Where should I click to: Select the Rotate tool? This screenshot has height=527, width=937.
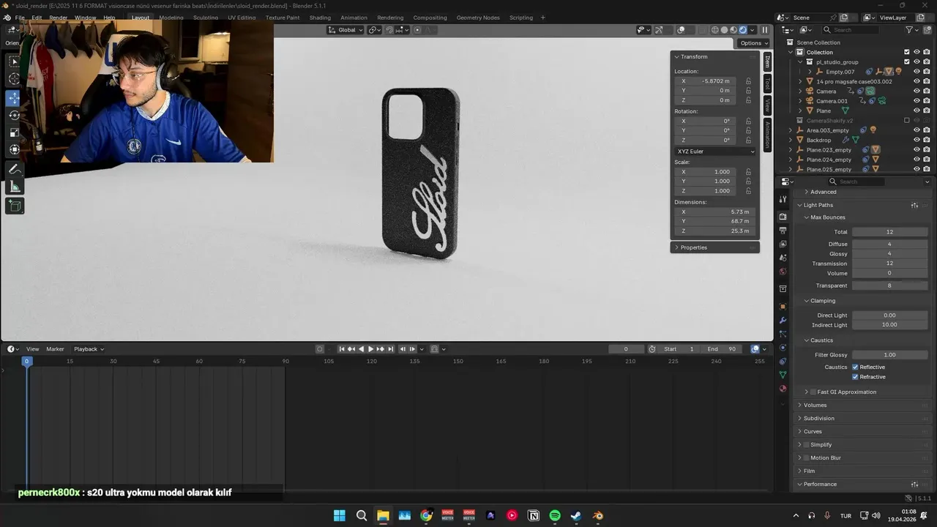[14, 115]
